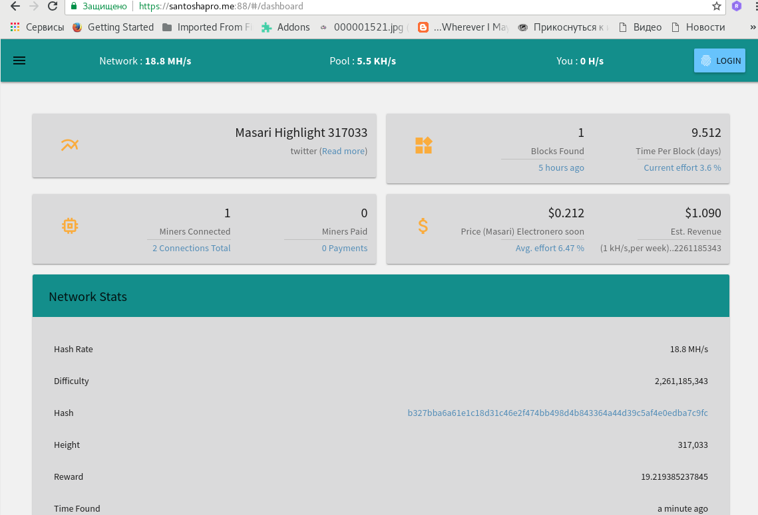The image size is (758, 515).
Task: Click the orange dollar sign icon
Action: click(x=423, y=226)
